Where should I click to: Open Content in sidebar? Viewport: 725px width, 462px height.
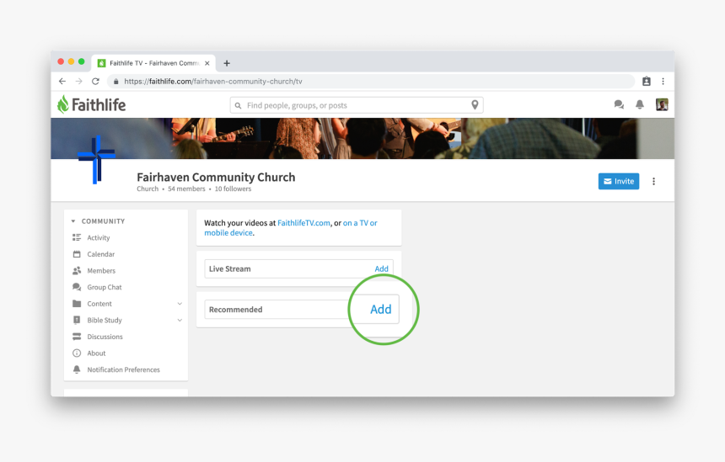[x=99, y=304]
